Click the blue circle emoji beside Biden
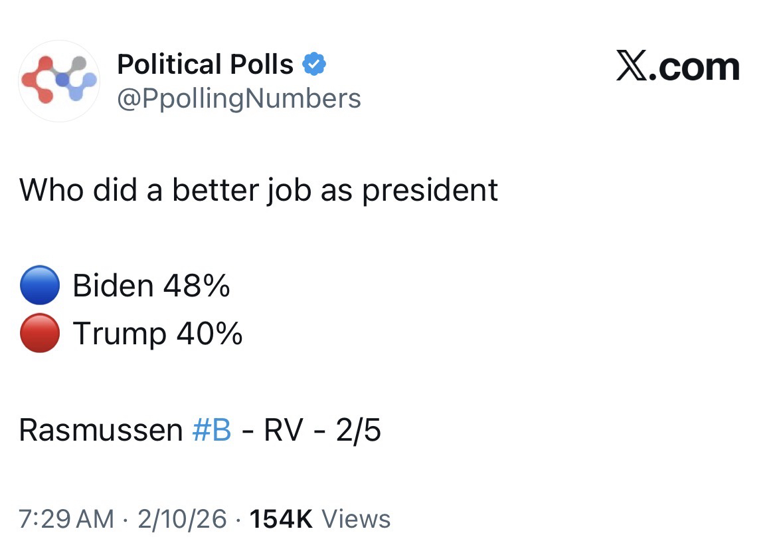Screen dimensions: 783x553 coord(41,286)
